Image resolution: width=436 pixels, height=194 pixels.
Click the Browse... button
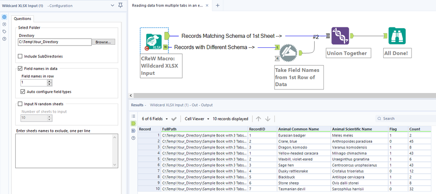coord(103,42)
